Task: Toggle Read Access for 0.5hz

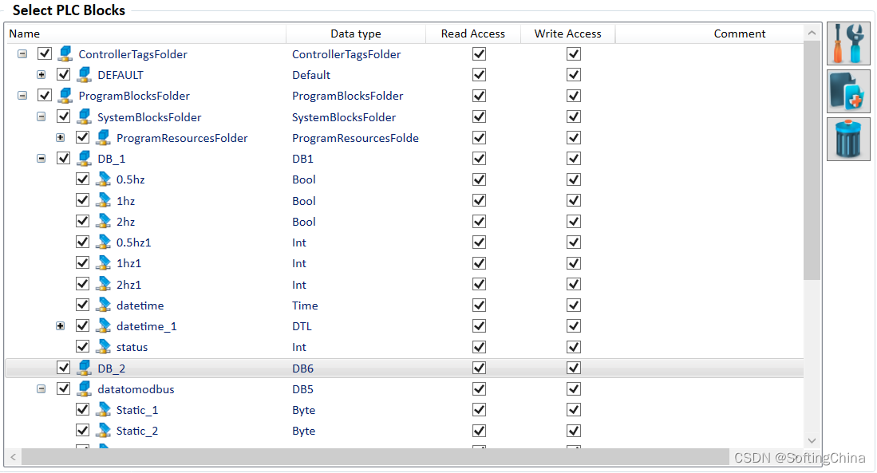Action: [479, 179]
